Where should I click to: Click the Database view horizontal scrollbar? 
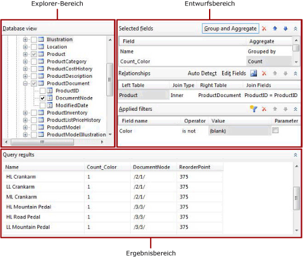tap(54, 142)
